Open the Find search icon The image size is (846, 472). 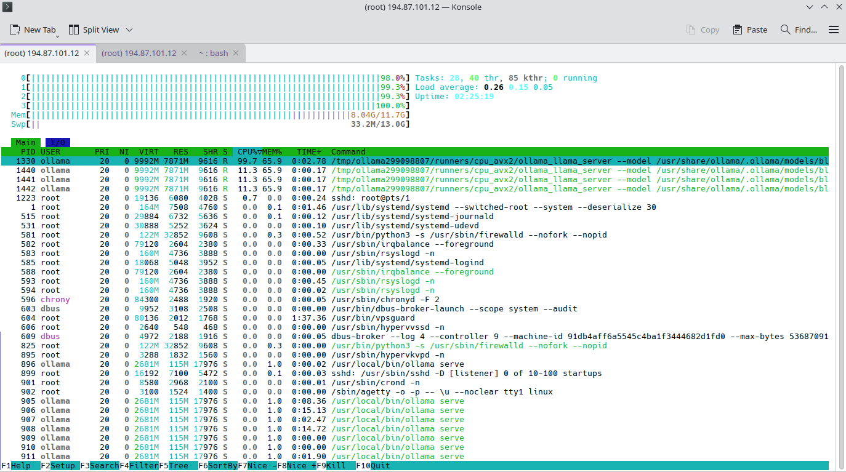coord(785,30)
